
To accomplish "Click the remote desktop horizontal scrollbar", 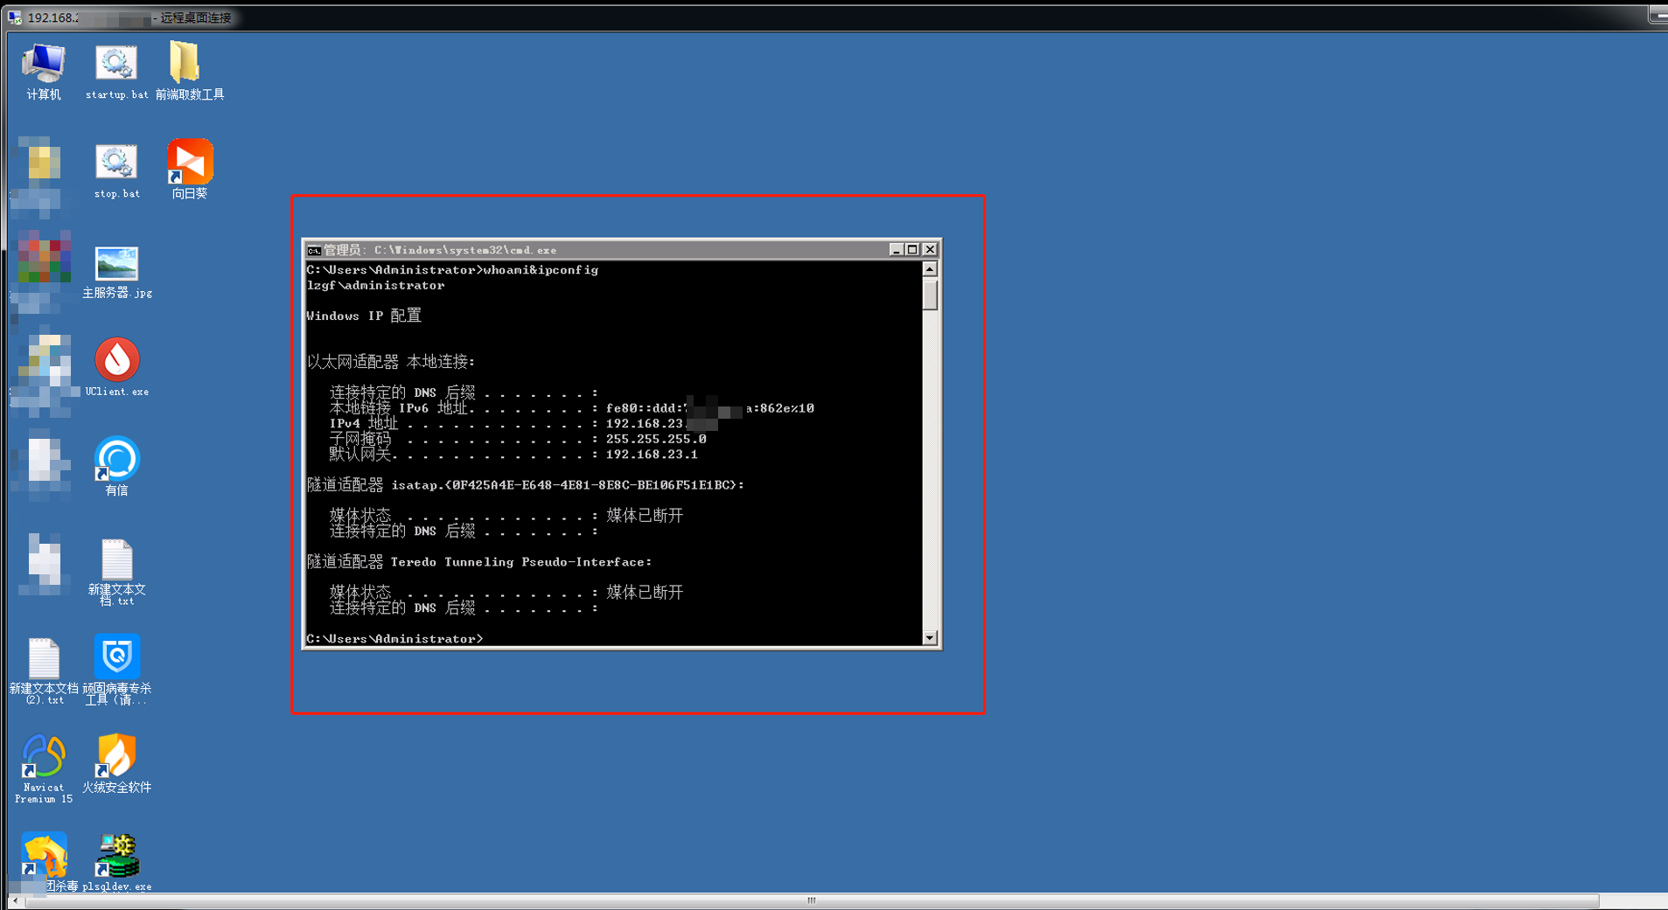I will (x=811, y=900).
